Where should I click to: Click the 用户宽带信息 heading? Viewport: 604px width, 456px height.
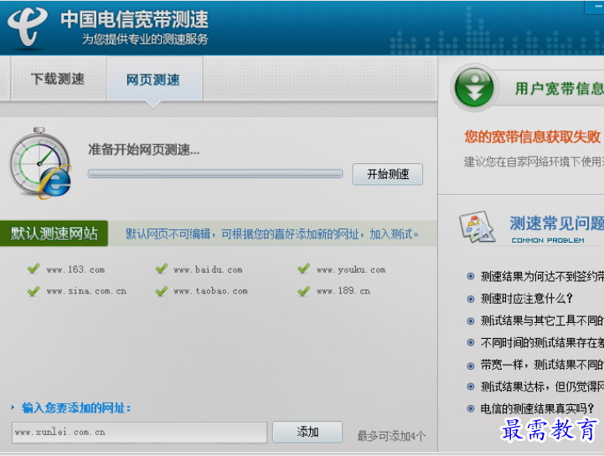coord(560,89)
